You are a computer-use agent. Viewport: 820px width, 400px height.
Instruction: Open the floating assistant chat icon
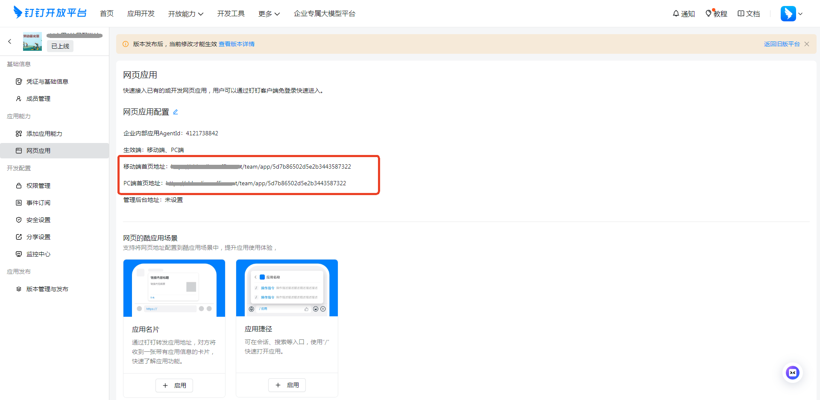pyautogui.click(x=793, y=373)
